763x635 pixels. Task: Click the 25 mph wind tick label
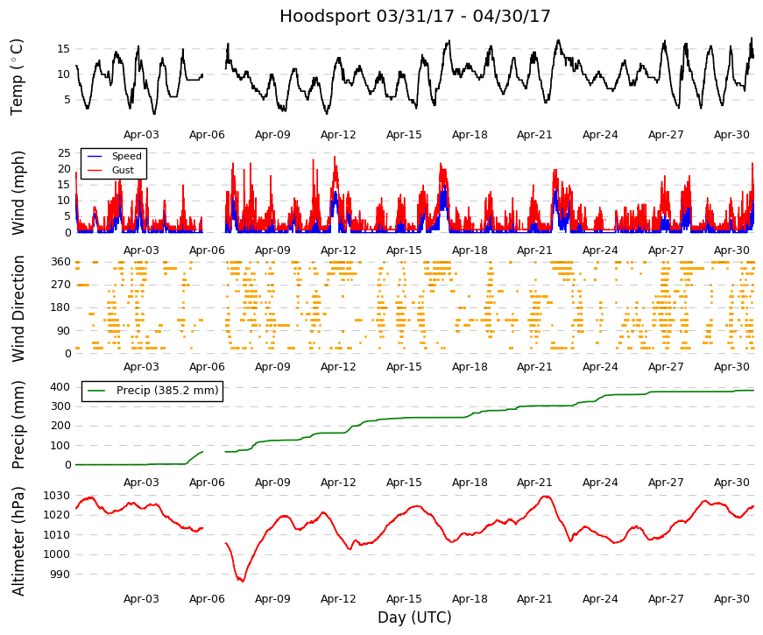64,153
